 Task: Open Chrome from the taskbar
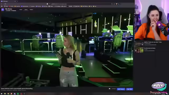(x=8, y=94)
